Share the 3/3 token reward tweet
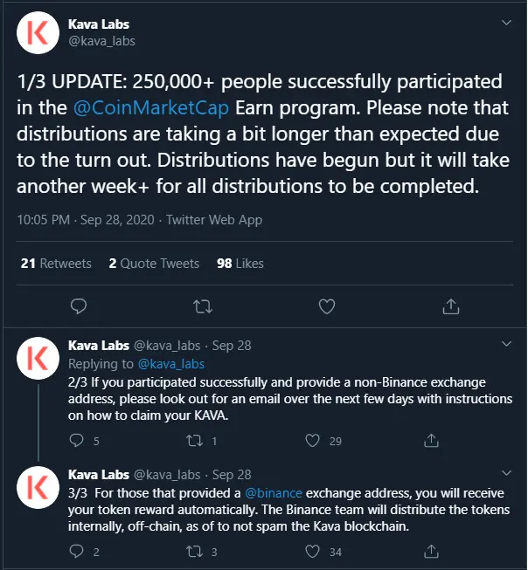528x570 pixels. [431, 551]
